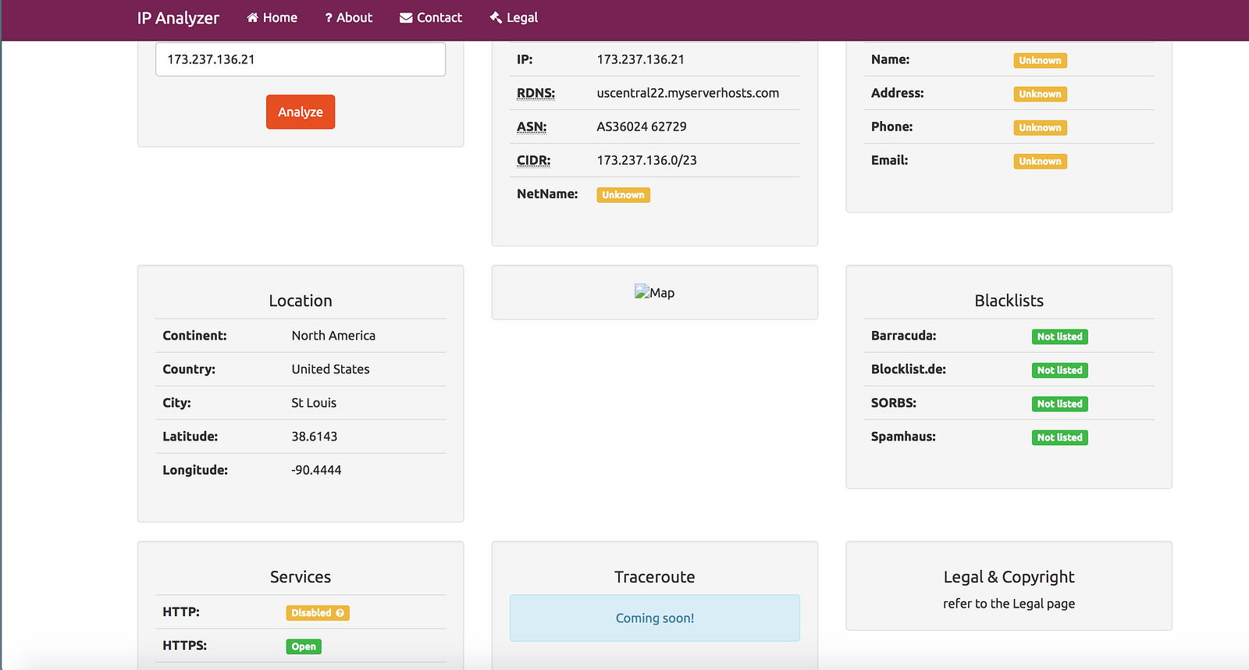Image resolution: width=1249 pixels, height=670 pixels.
Task: Select the Continent value North America
Action: (x=333, y=336)
